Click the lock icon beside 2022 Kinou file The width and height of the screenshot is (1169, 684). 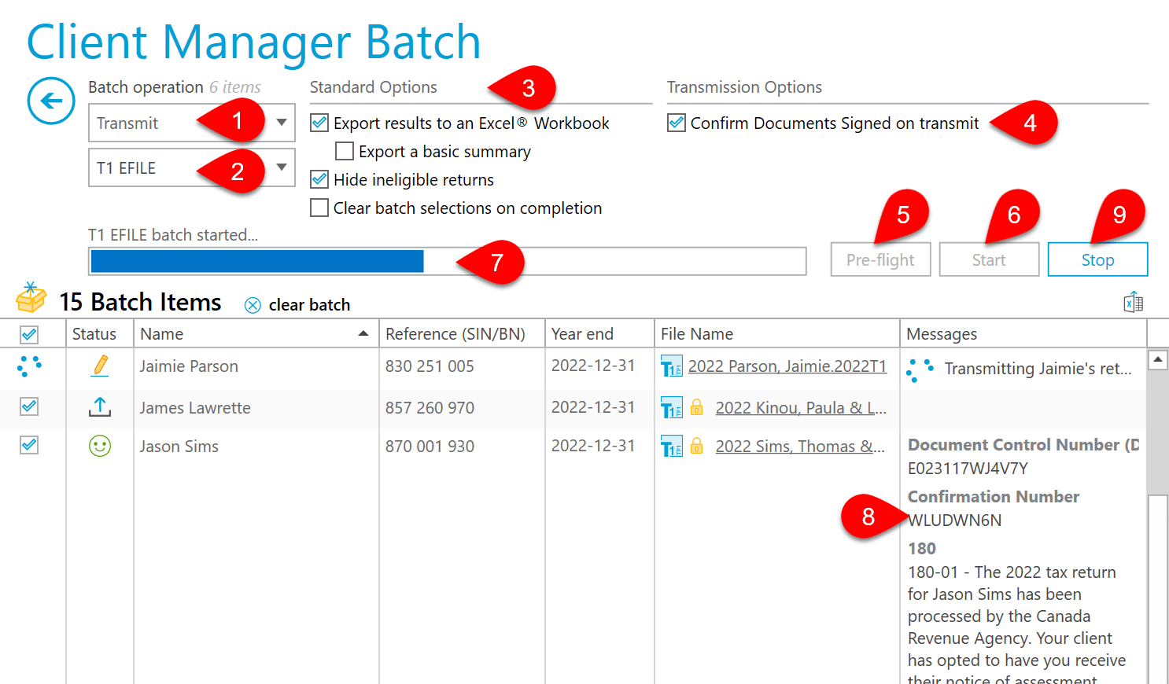(697, 406)
